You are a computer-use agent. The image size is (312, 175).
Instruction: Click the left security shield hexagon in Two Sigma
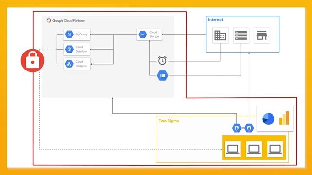click(x=237, y=128)
